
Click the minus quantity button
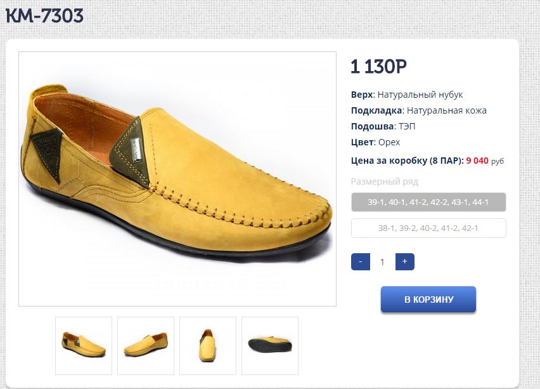pyautogui.click(x=360, y=261)
